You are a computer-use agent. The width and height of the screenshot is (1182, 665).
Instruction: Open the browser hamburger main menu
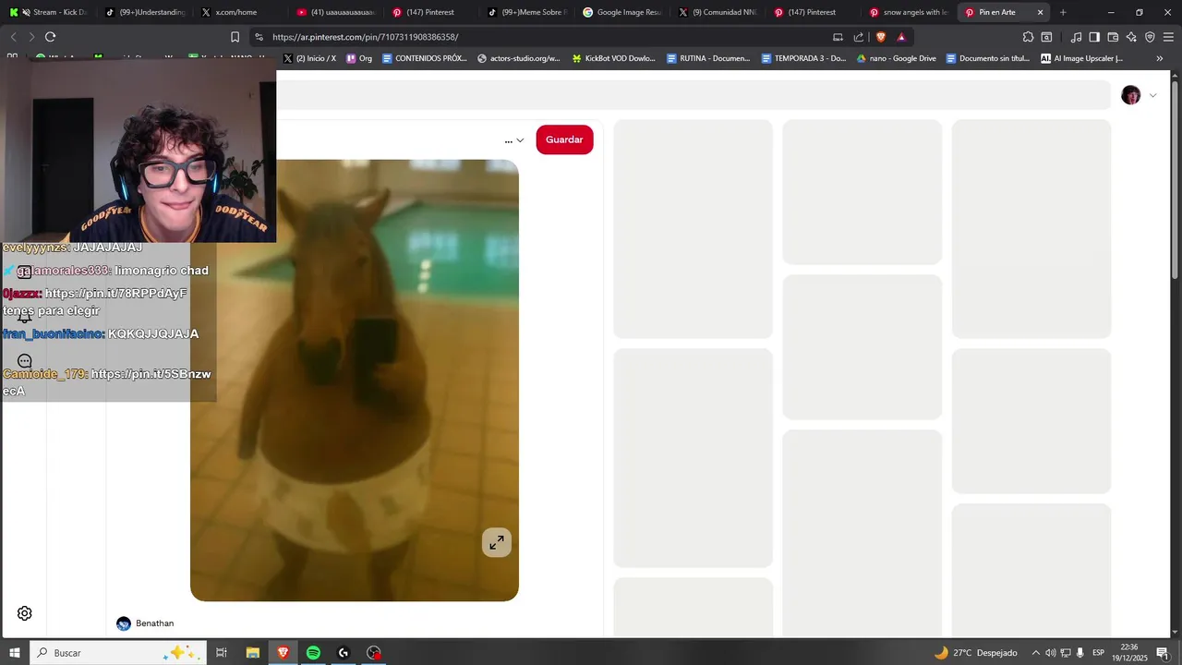tap(1168, 37)
